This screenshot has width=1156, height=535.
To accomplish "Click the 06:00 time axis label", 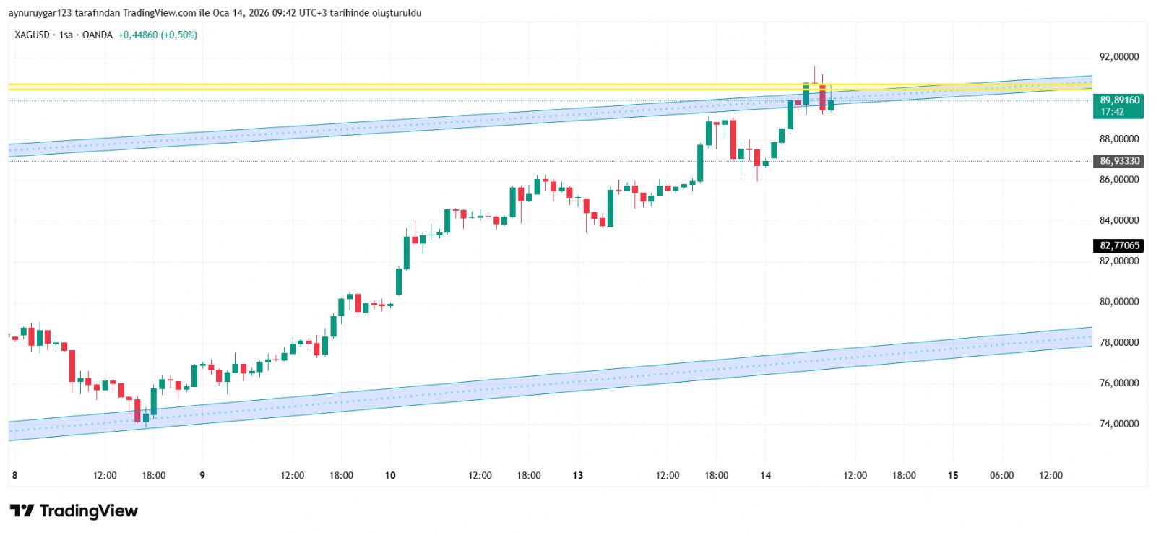I will coord(1001,475).
